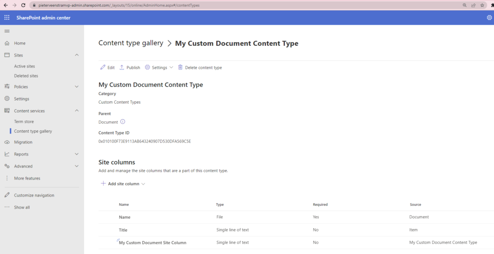Viewport: 494px width, 254px height.
Task: Click the Yes required cell
Action: coord(316,217)
